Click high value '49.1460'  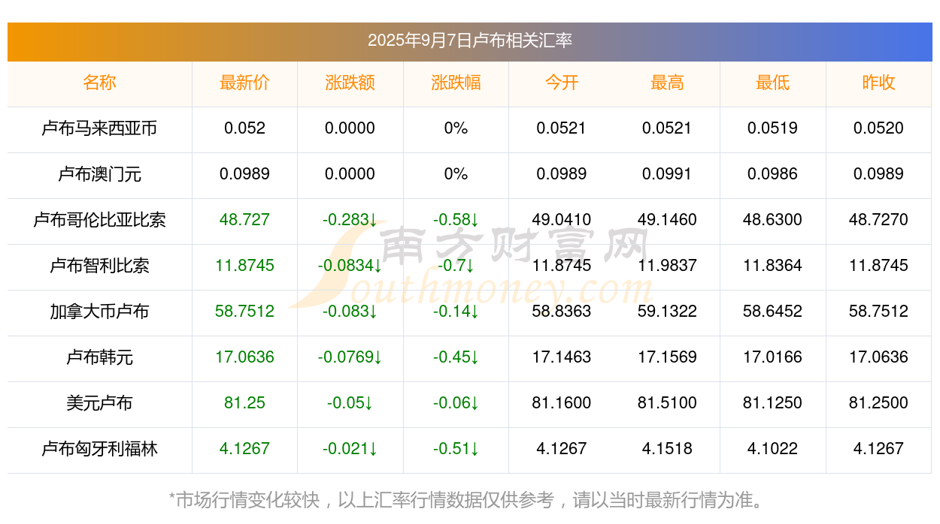click(x=667, y=220)
